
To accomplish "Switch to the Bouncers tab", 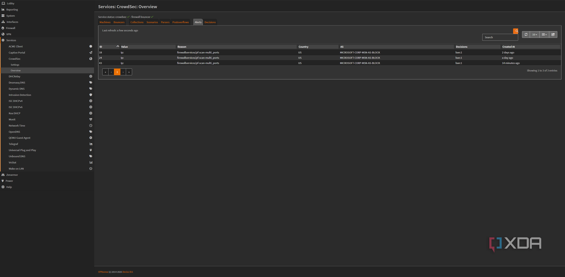I will [x=119, y=22].
